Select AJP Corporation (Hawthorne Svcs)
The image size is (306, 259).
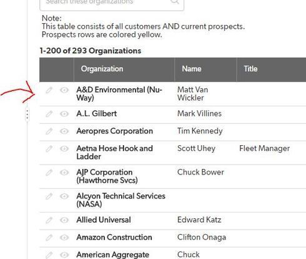[107, 176]
